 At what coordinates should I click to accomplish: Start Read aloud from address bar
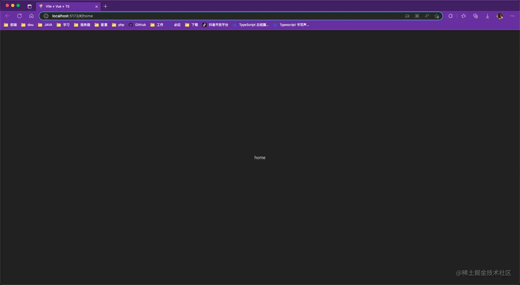(427, 16)
